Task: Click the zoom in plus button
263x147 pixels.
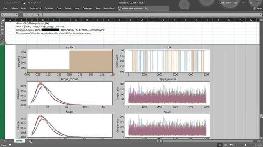Action: click(x=255, y=145)
